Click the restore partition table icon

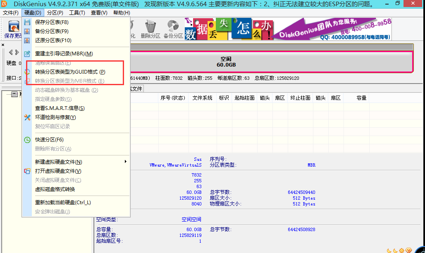click(27, 41)
